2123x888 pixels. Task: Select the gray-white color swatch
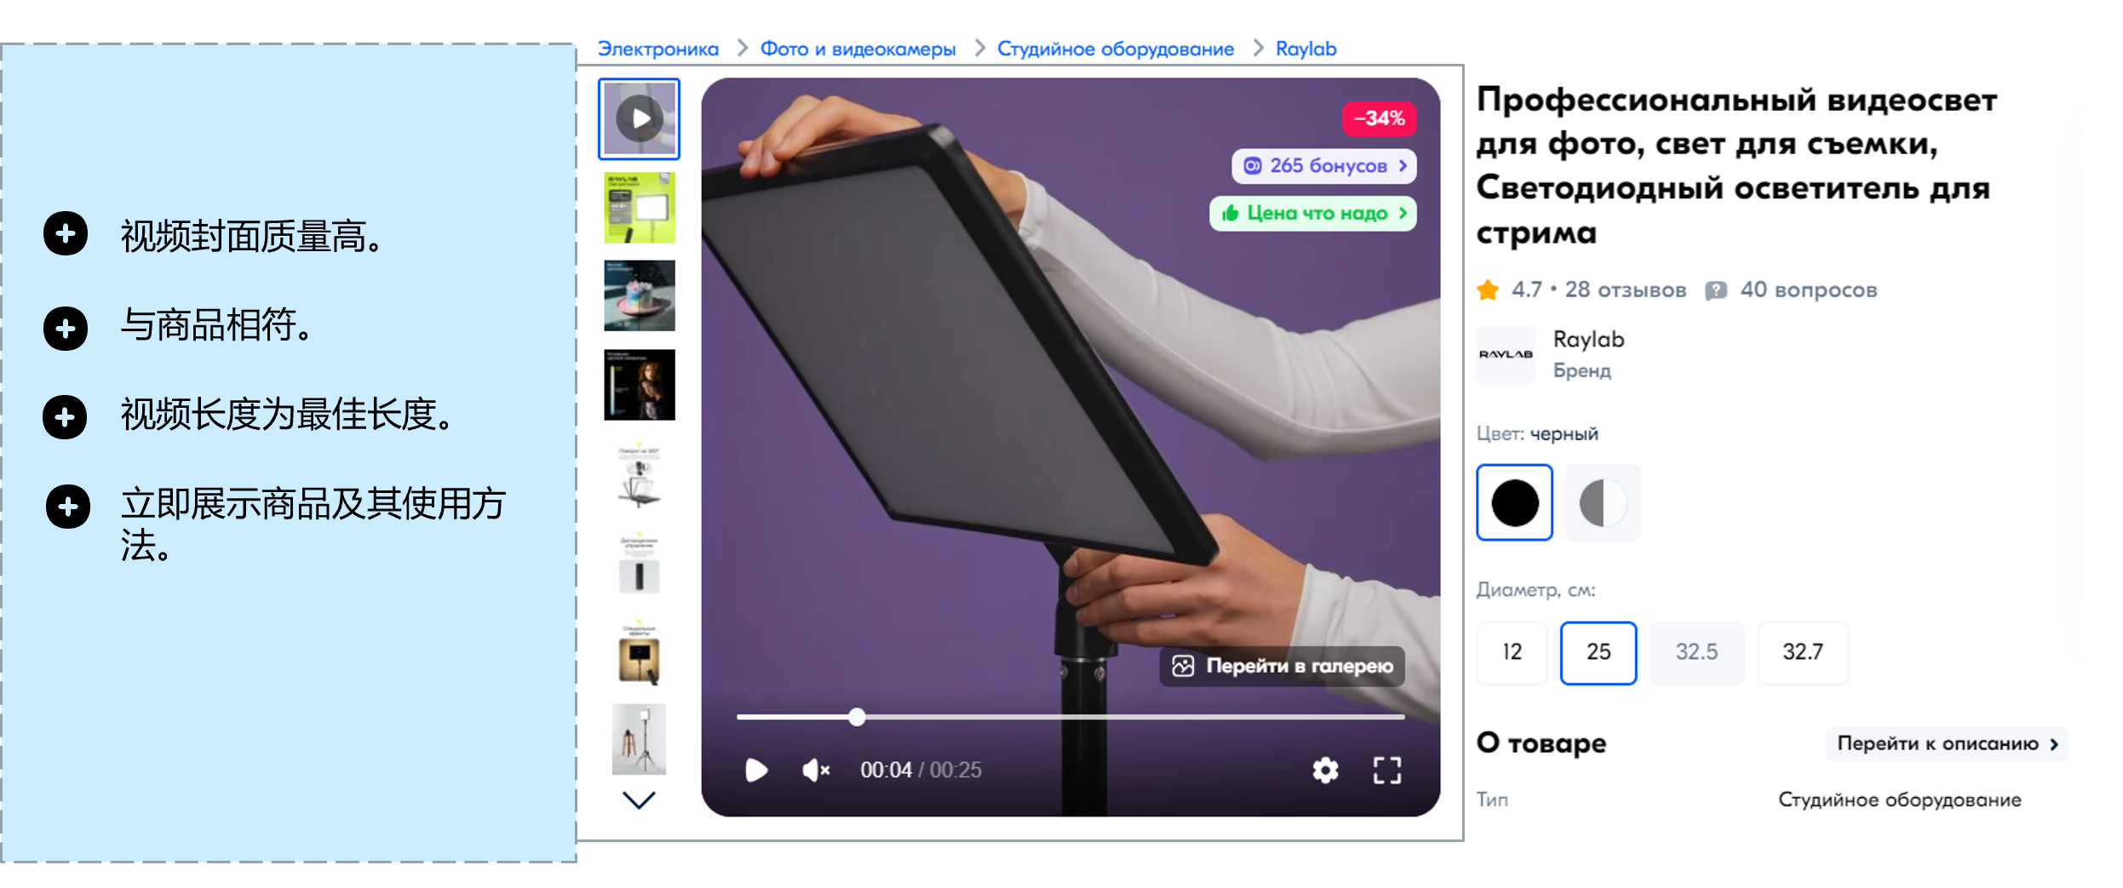[1603, 502]
